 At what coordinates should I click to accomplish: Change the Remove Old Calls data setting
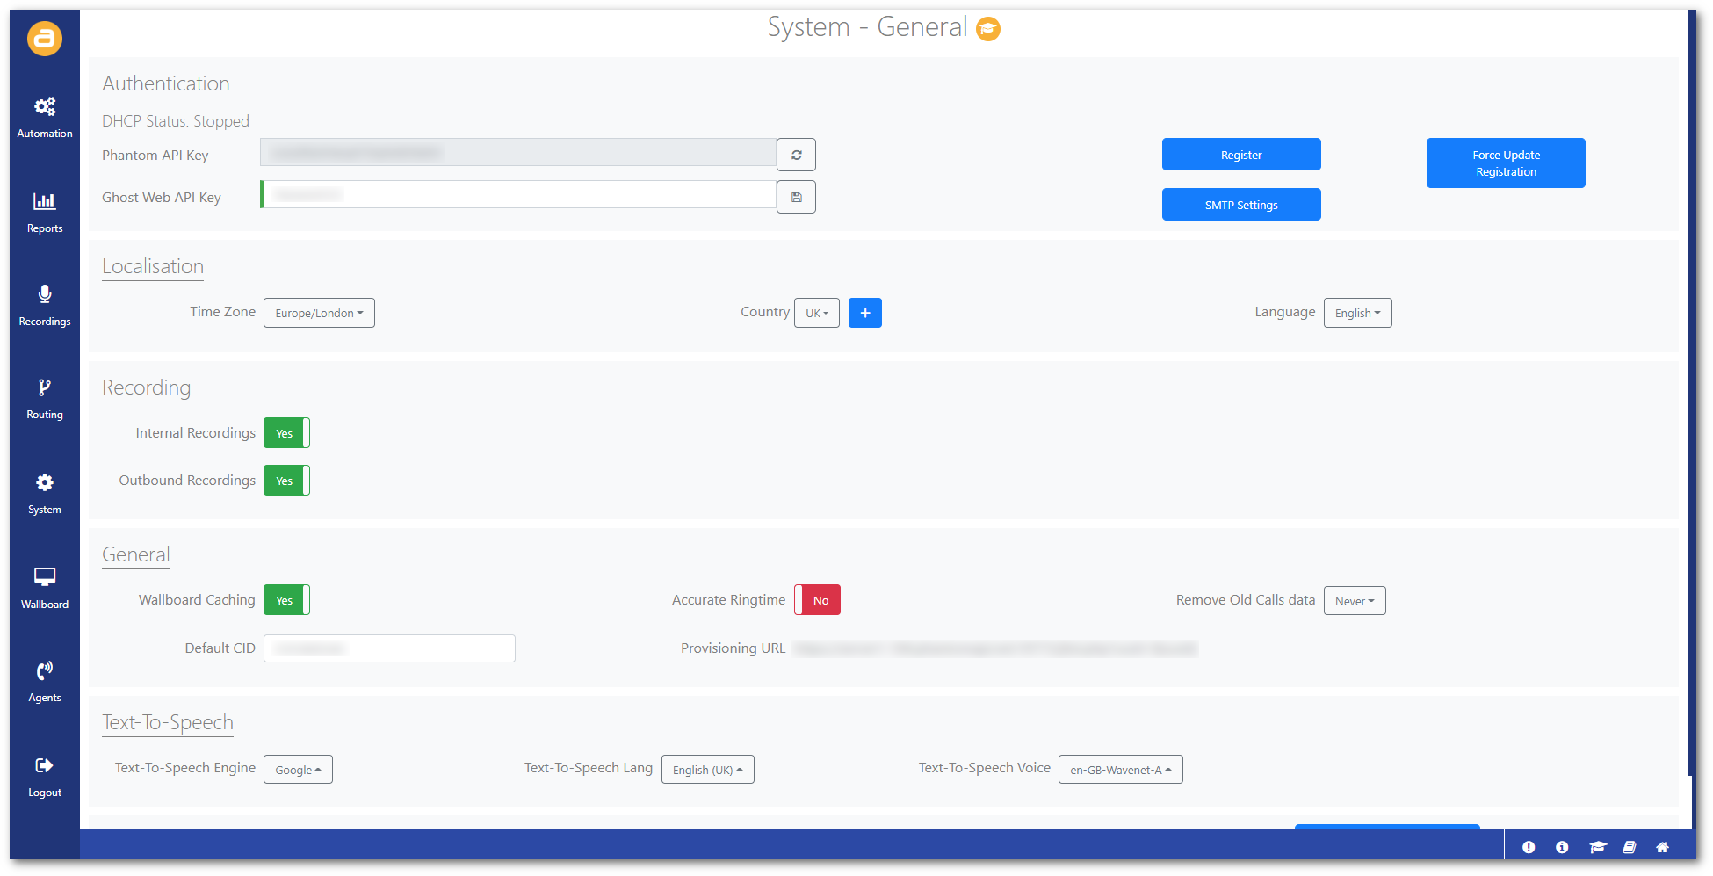tap(1354, 600)
